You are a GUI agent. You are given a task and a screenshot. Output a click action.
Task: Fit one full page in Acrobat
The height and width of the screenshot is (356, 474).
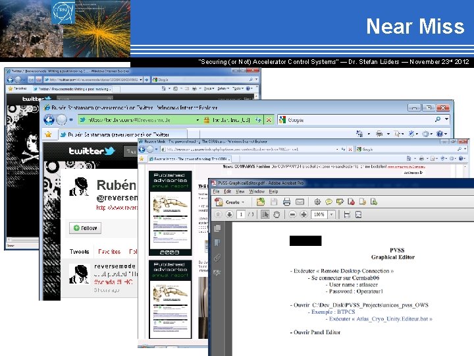click(x=359, y=215)
